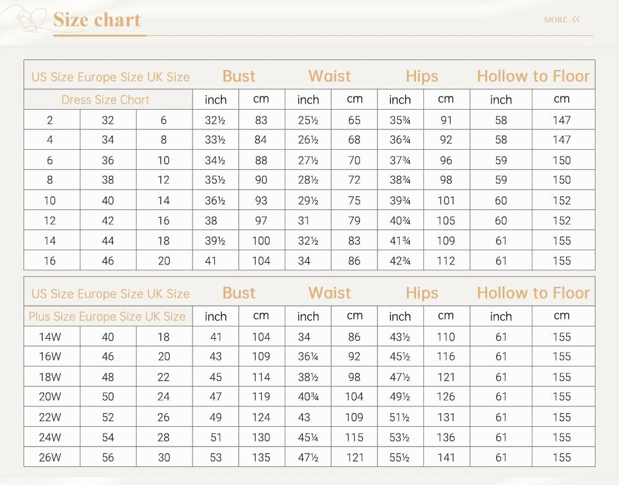Select the 42¾ hips inch value
Viewport: 619px width, 485px height.
pos(400,261)
